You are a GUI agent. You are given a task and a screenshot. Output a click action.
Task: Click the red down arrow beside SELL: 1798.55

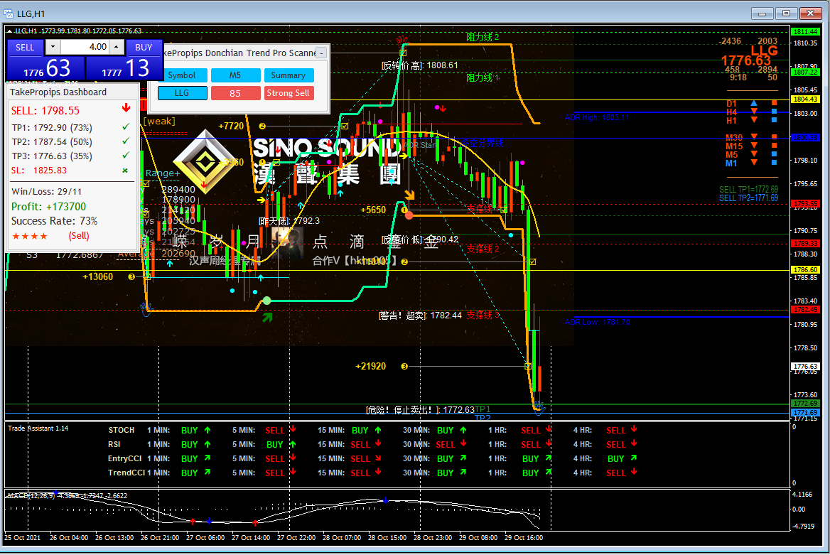tap(126, 108)
